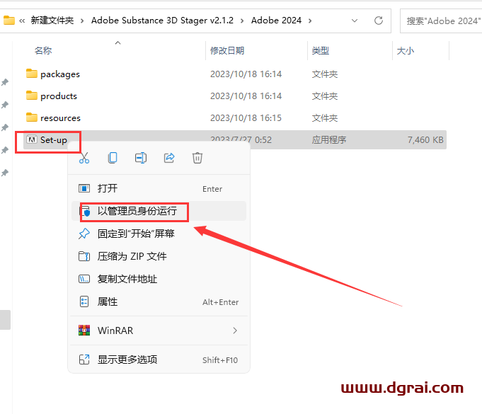Click the 7,460 KB size cell
Screen dimensions: 482x414
pyautogui.click(x=425, y=140)
